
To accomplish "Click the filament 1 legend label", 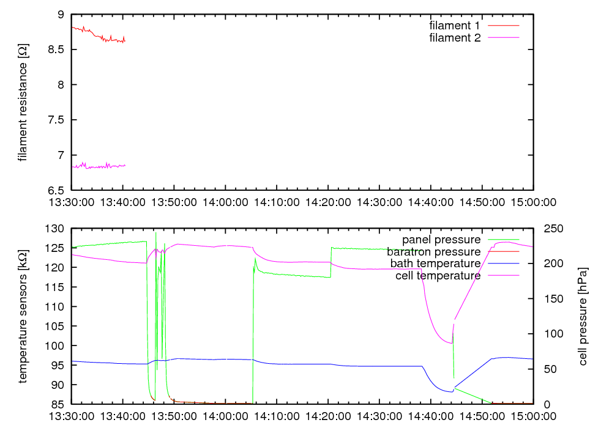I will coord(455,26).
